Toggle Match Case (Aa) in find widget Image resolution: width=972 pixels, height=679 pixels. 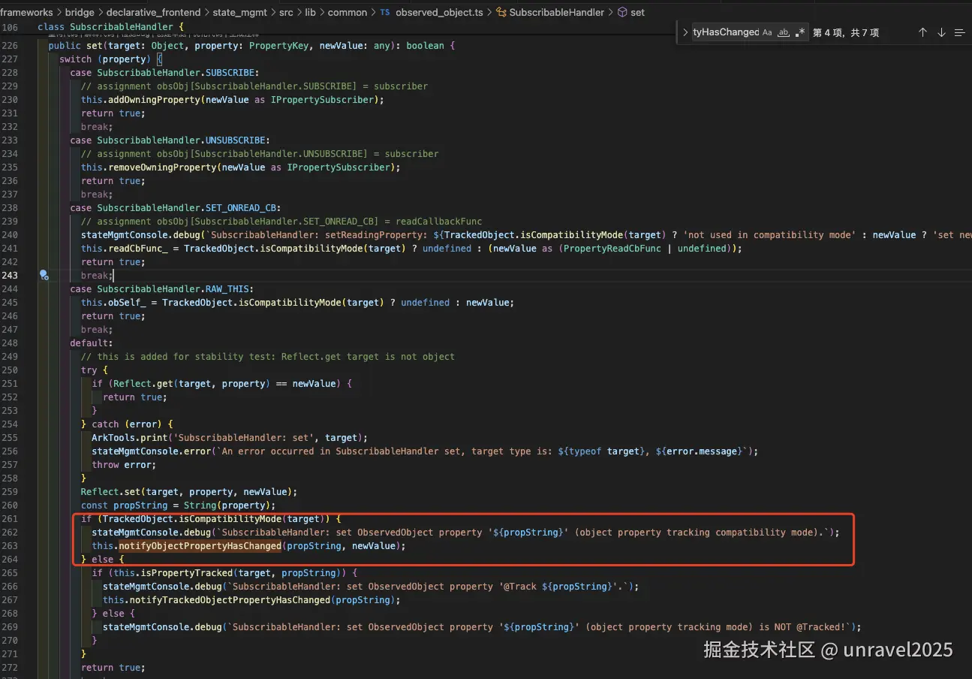(767, 32)
